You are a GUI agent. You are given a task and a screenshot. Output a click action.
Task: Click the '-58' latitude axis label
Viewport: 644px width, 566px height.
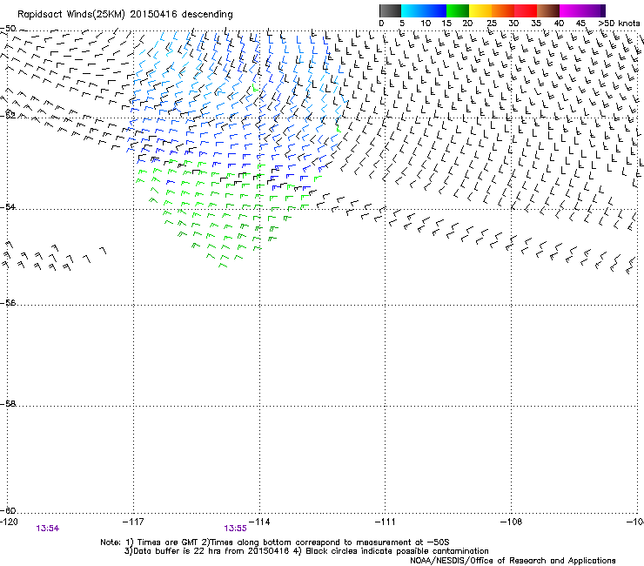pos(8,404)
